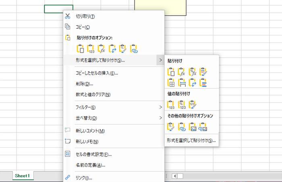Select 削除(D)... from the context menu

(85, 84)
